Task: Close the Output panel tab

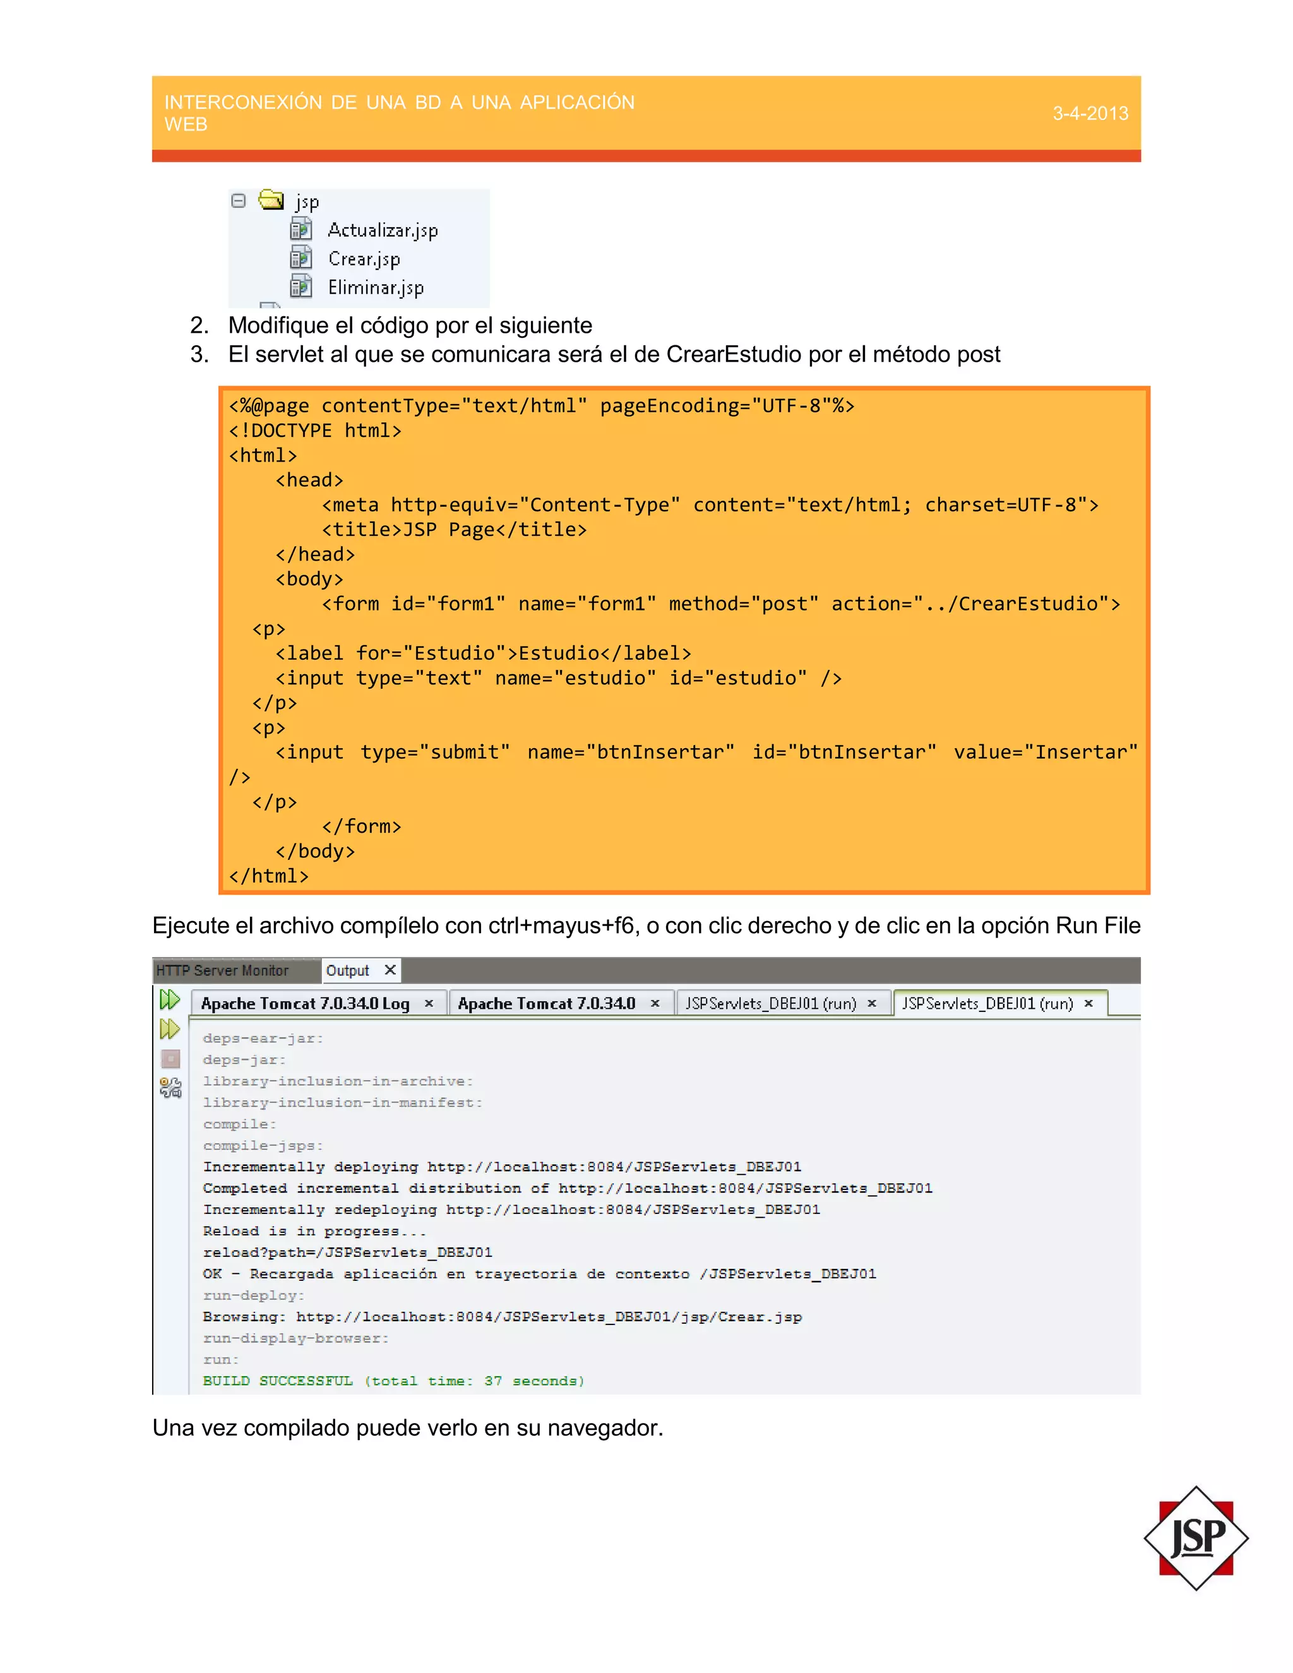Action: pyautogui.click(x=390, y=970)
